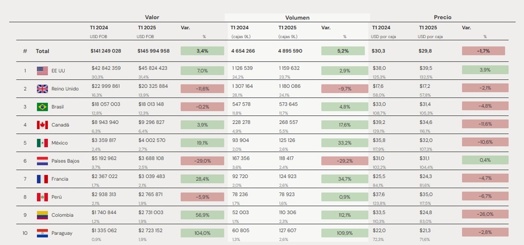The image size is (524, 245).
Task: Click the Paraguay flag icon
Action: click(x=42, y=233)
